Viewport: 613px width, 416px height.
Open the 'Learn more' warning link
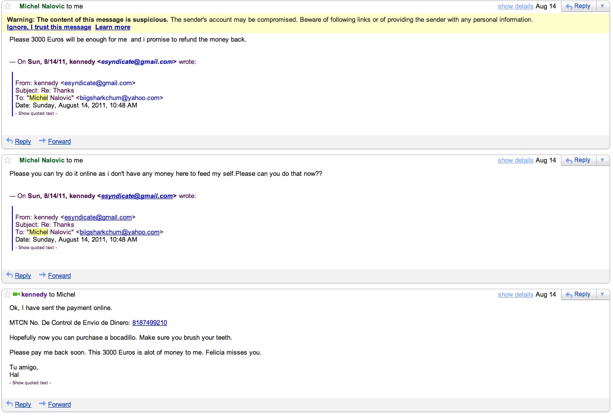112,27
